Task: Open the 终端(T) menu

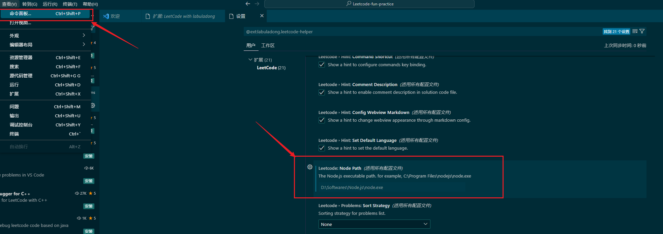Action: [70, 4]
